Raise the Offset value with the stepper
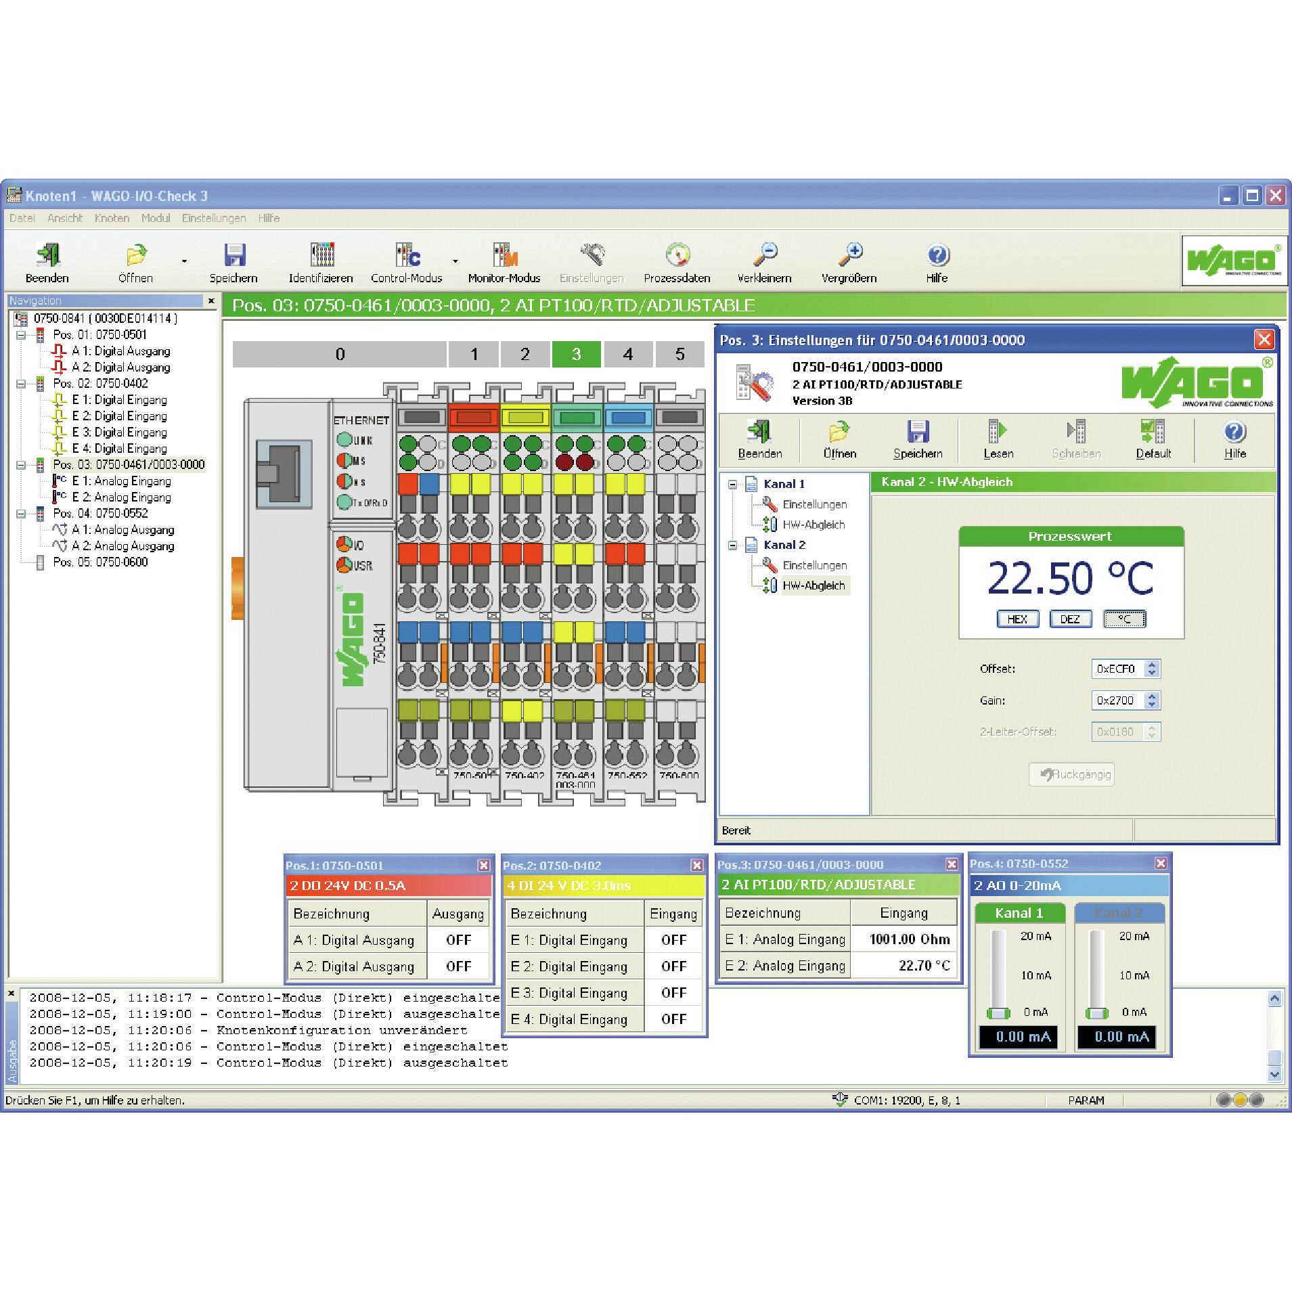Image resolution: width=1292 pixels, height=1292 pixels. [x=1153, y=665]
